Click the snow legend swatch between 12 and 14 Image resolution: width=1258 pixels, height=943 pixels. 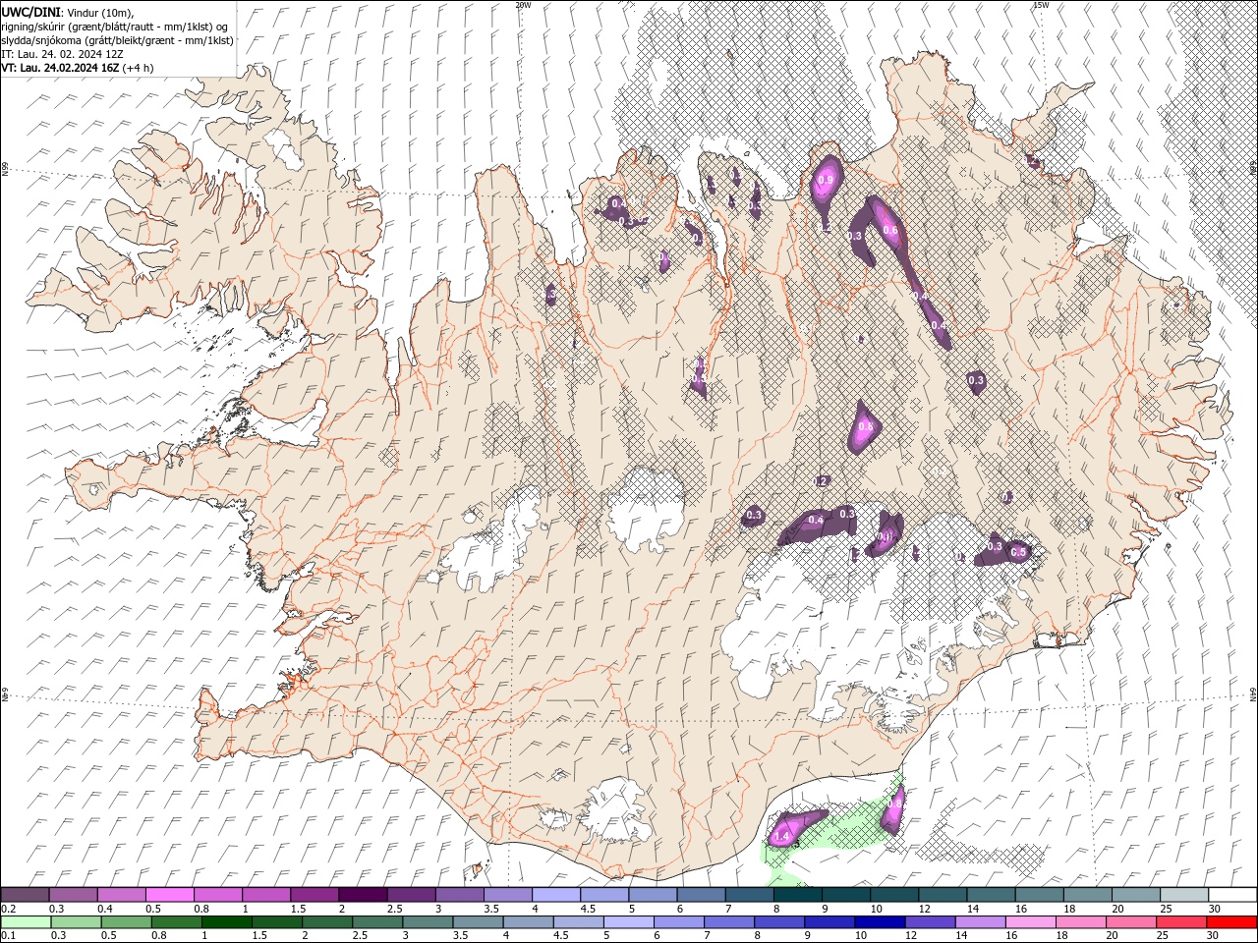pyautogui.click(x=942, y=895)
